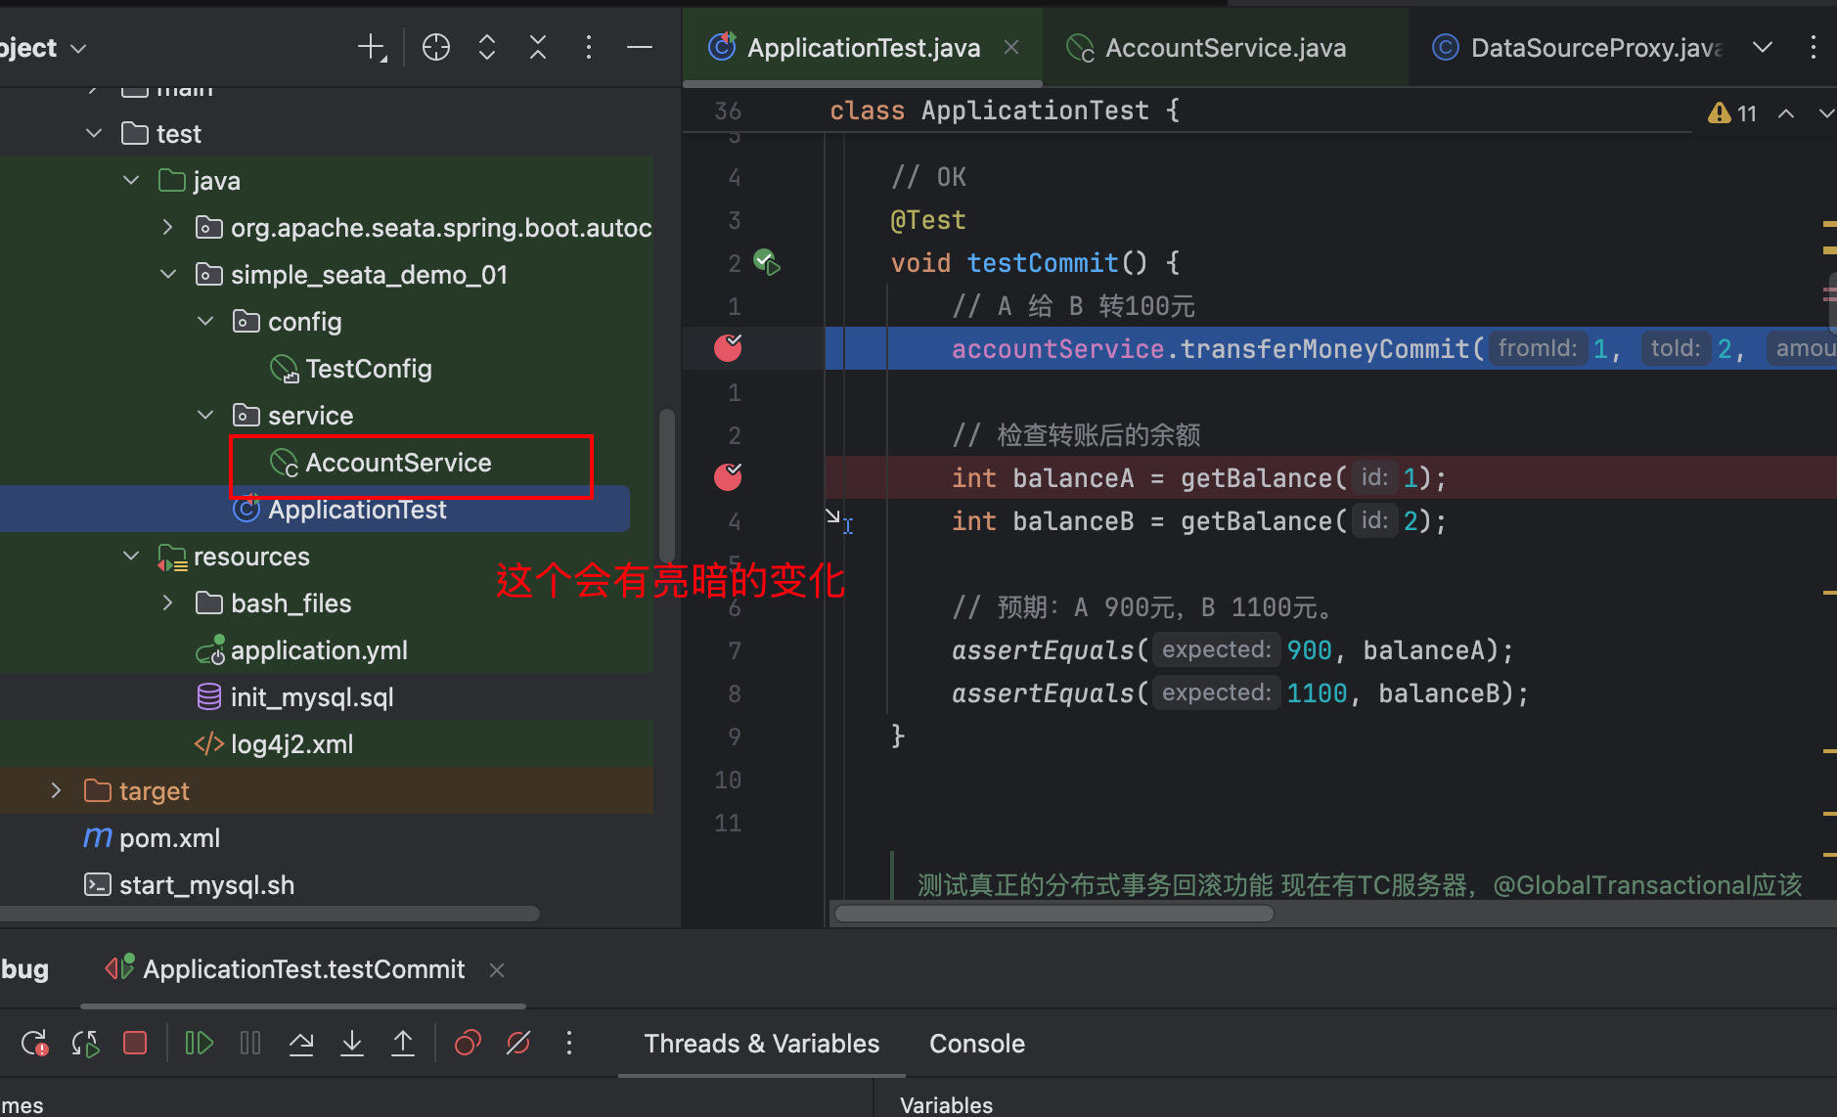This screenshot has height=1117, width=1837.
Task: Click the Rerun debug session icon
Action: [x=34, y=1044]
